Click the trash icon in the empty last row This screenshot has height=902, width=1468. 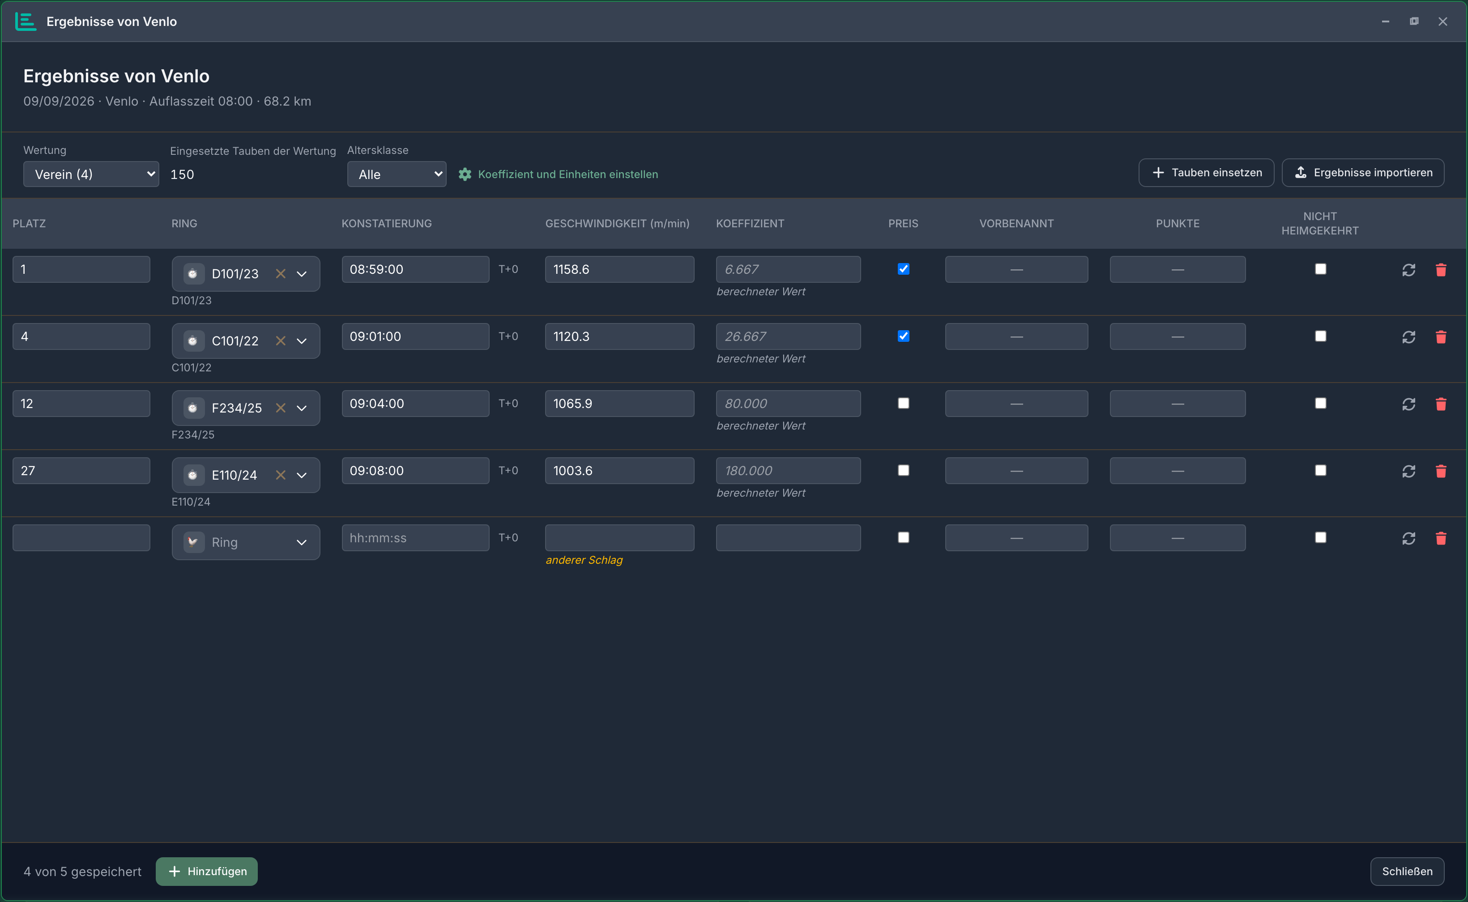click(1441, 538)
